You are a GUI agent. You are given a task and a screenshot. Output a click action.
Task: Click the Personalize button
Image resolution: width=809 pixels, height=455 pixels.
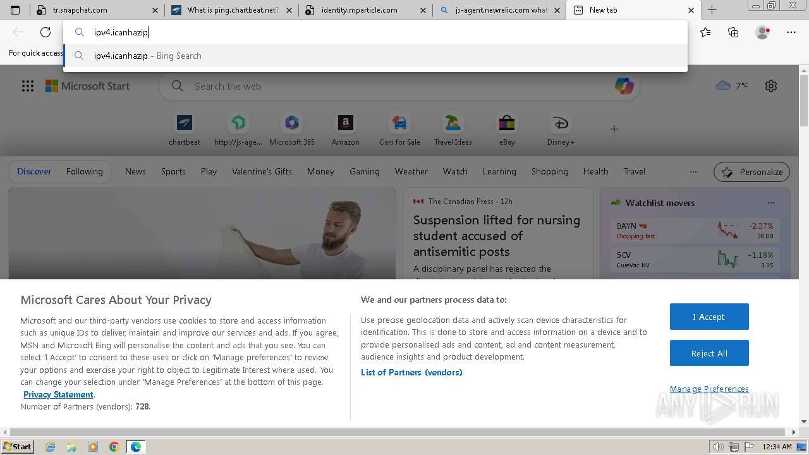752,172
